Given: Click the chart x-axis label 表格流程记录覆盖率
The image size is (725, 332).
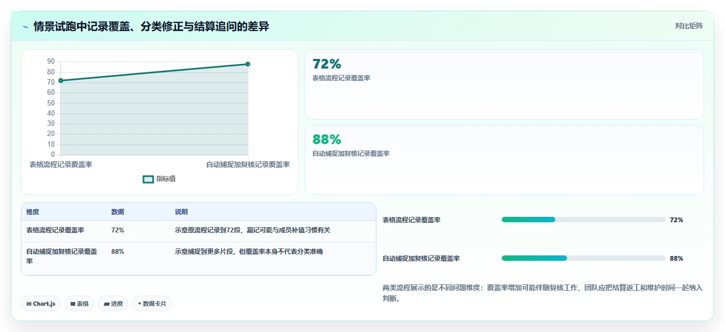Looking at the screenshot, I should 61,164.
